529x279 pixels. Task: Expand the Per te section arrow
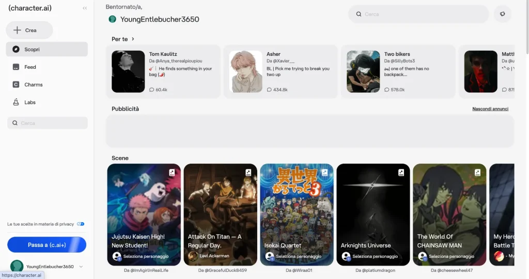click(133, 39)
